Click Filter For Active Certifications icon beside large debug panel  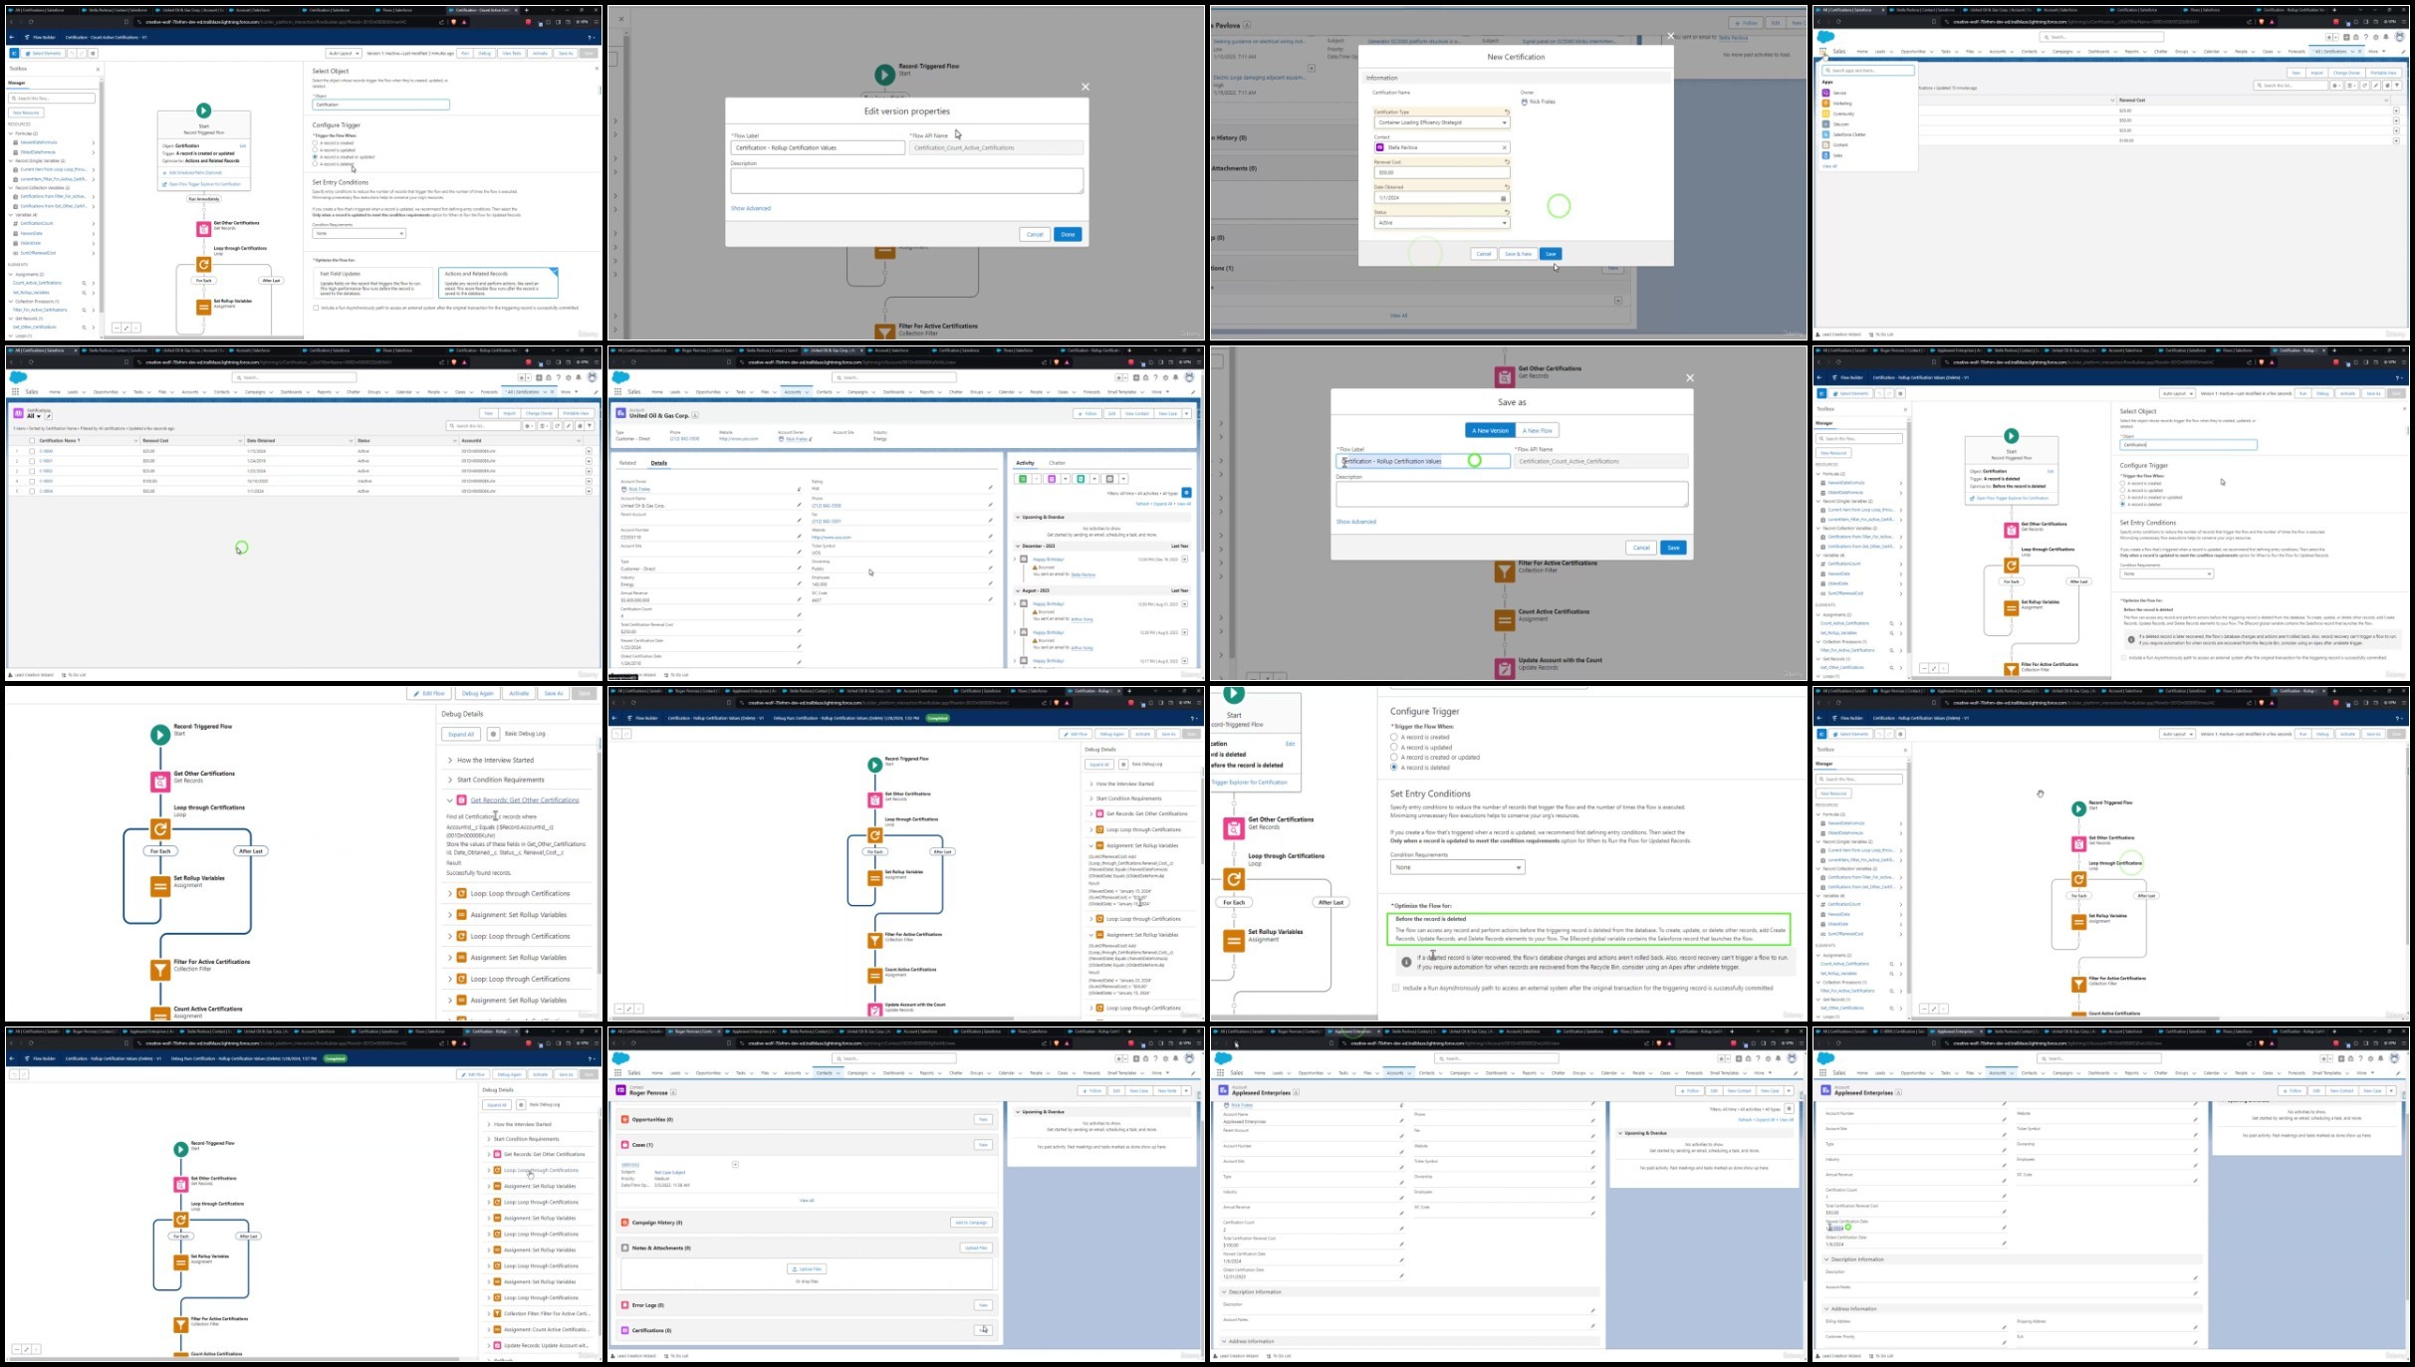click(x=160, y=970)
